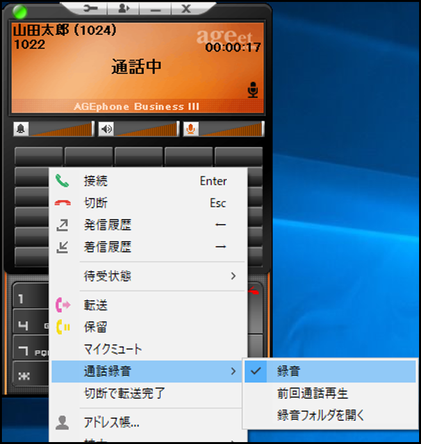421x444 pixels.
Task: Click address book person icon
Action: point(62,422)
